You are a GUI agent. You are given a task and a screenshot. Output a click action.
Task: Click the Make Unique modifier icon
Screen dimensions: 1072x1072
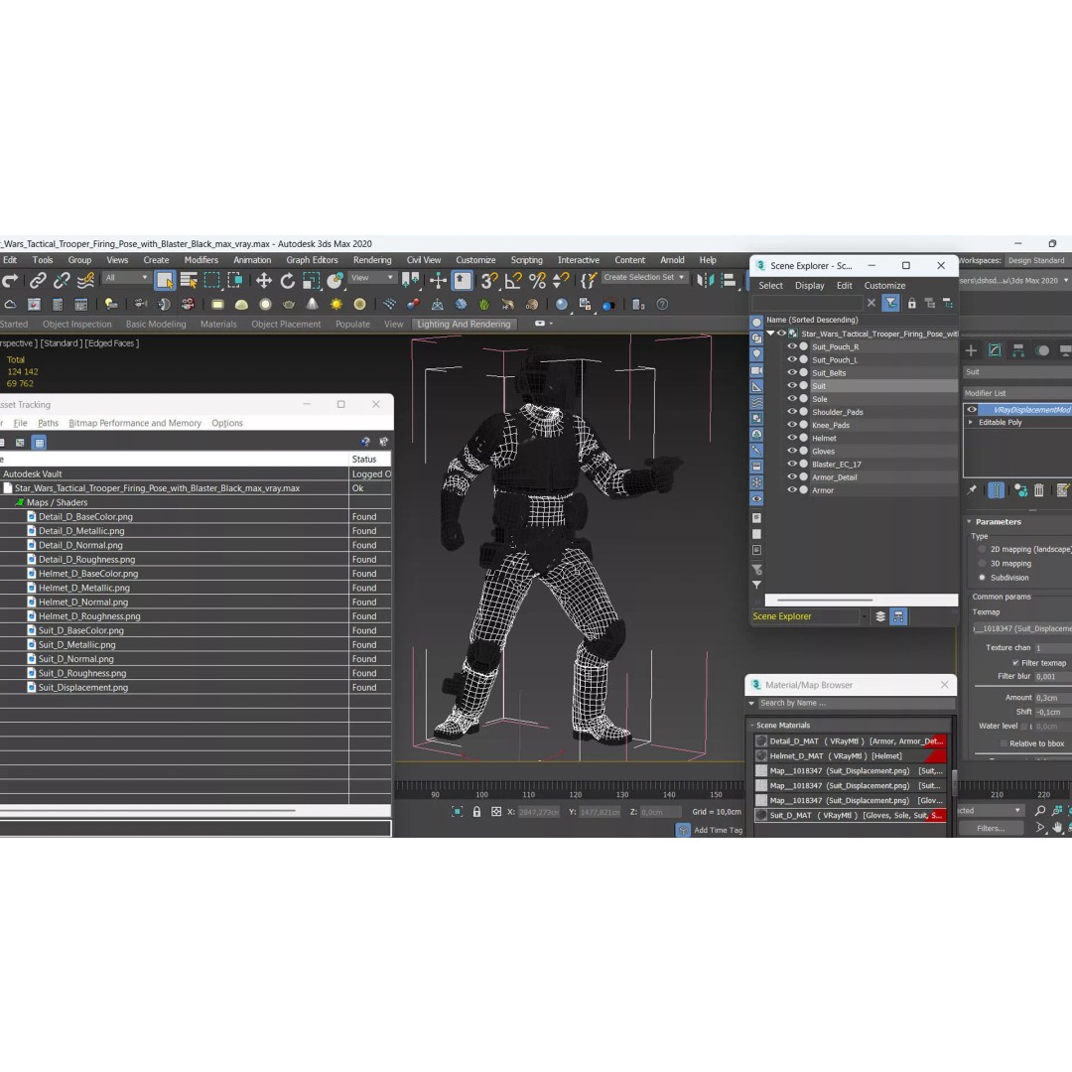[x=1020, y=490]
